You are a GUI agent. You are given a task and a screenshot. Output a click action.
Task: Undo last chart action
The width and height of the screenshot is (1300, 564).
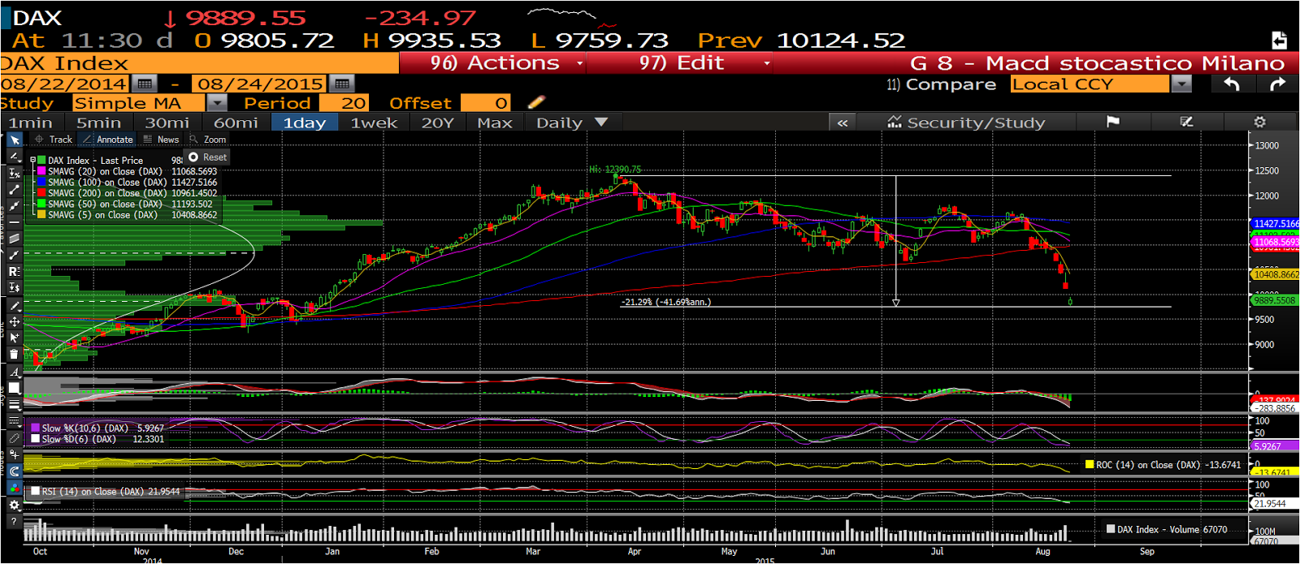1232,84
